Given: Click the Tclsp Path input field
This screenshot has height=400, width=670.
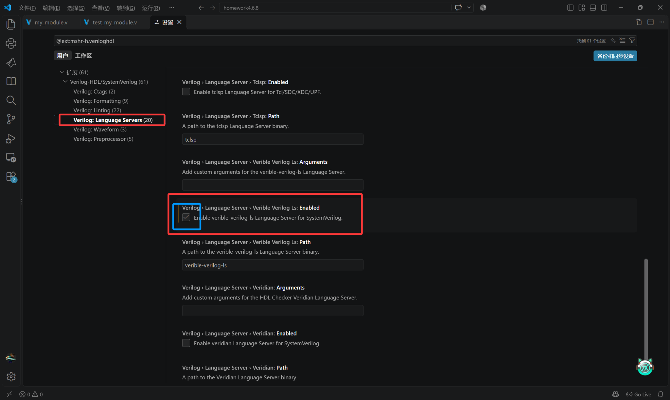Looking at the screenshot, I should pyautogui.click(x=273, y=139).
